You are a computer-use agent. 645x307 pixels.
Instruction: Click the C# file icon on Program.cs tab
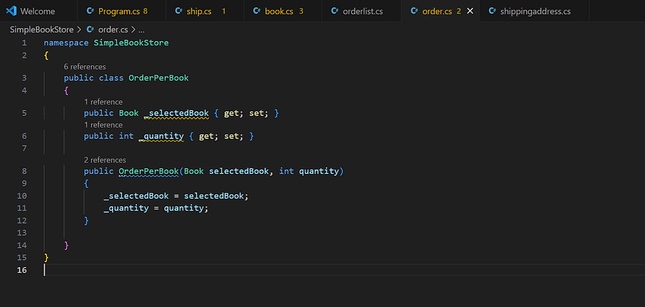[90, 11]
